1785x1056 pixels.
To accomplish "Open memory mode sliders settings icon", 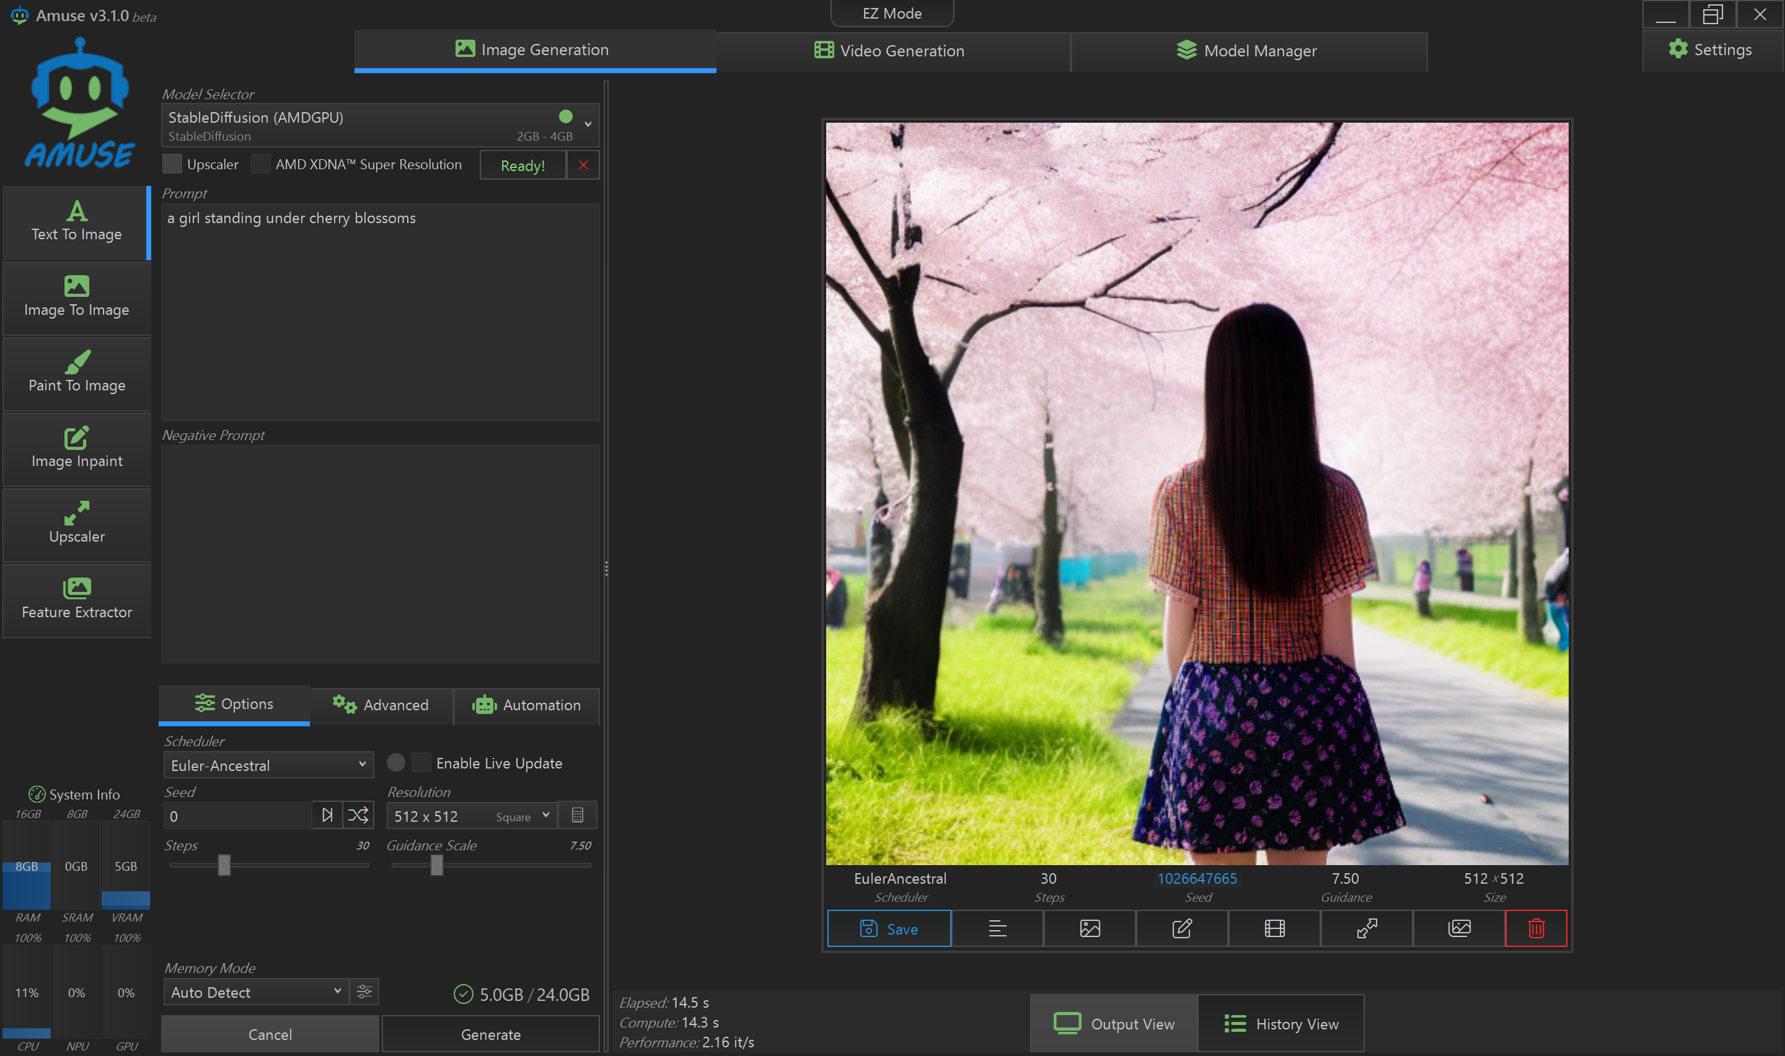I will click(364, 992).
